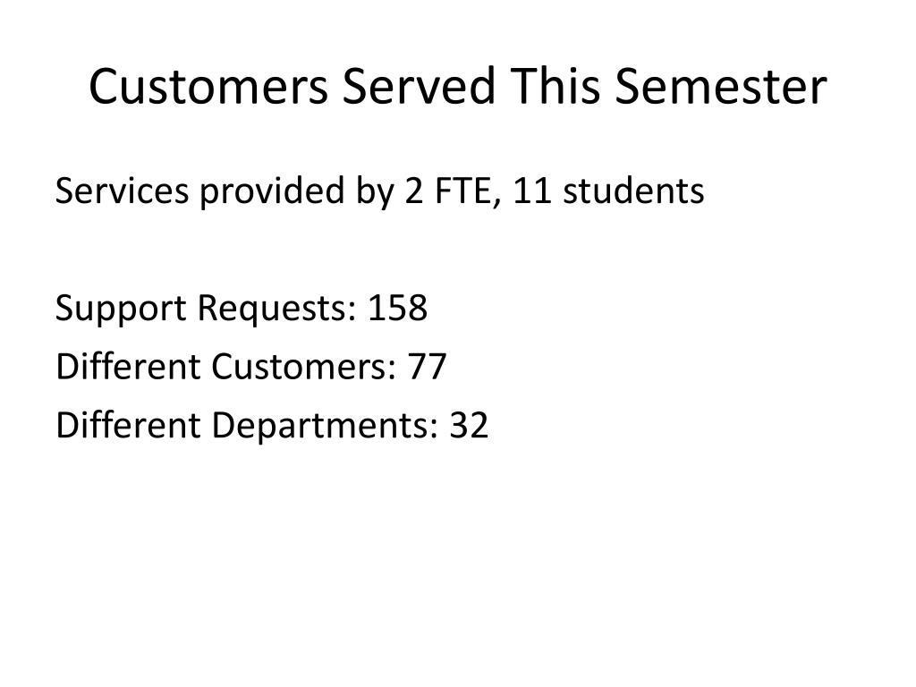Click the word 'Served' in the title

point(419,87)
